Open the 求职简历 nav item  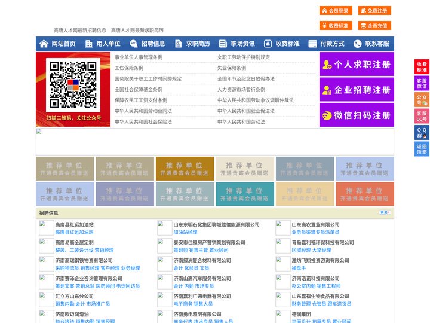pos(198,44)
